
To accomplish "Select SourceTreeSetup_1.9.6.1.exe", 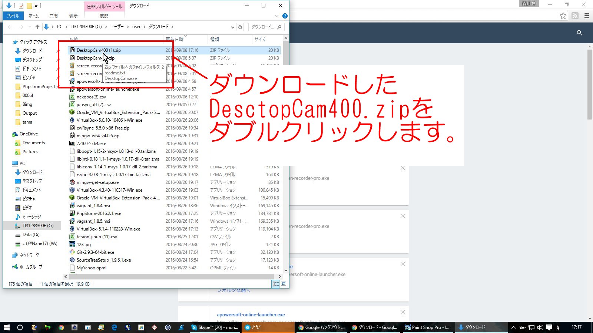I will point(103,260).
